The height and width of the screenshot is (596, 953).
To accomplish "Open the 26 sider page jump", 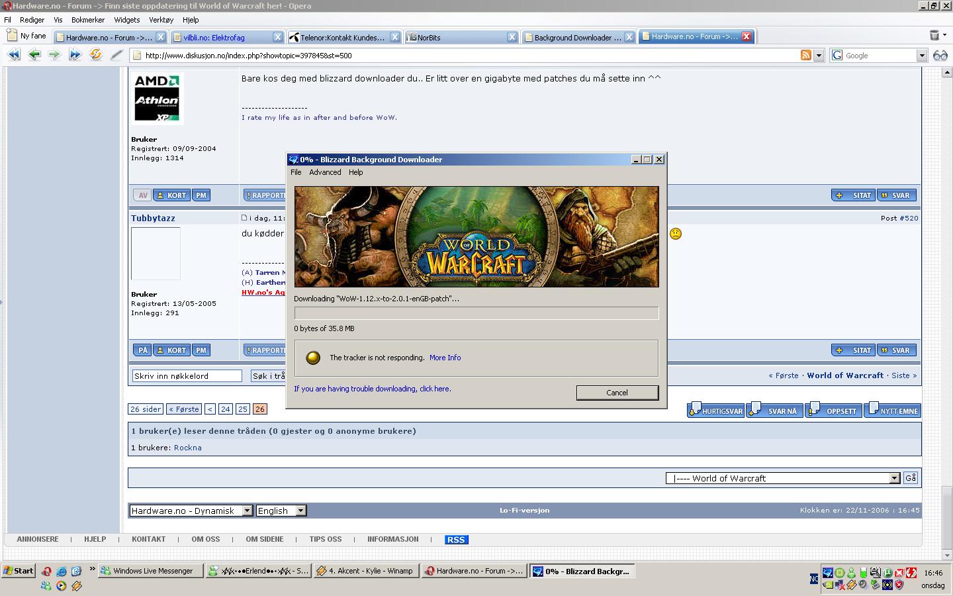I will pyautogui.click(x=146, y=409).
